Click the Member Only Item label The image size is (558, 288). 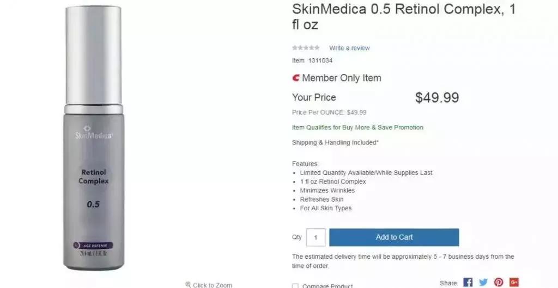[x=342, y=78]
